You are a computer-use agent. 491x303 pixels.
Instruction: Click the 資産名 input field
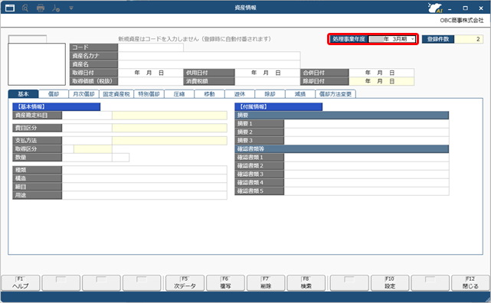coord(209,64)
